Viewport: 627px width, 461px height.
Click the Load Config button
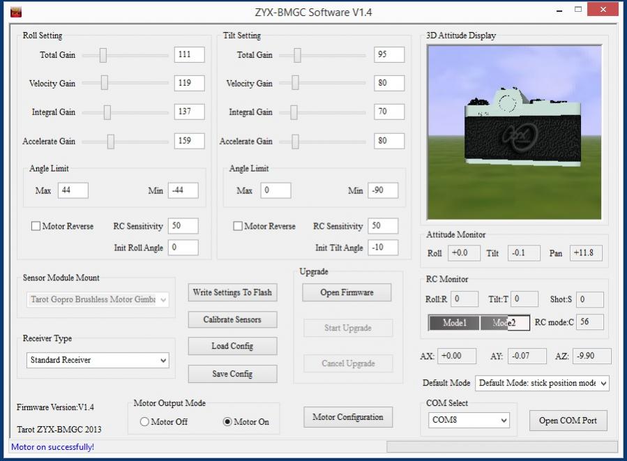(x=232, y=346)
